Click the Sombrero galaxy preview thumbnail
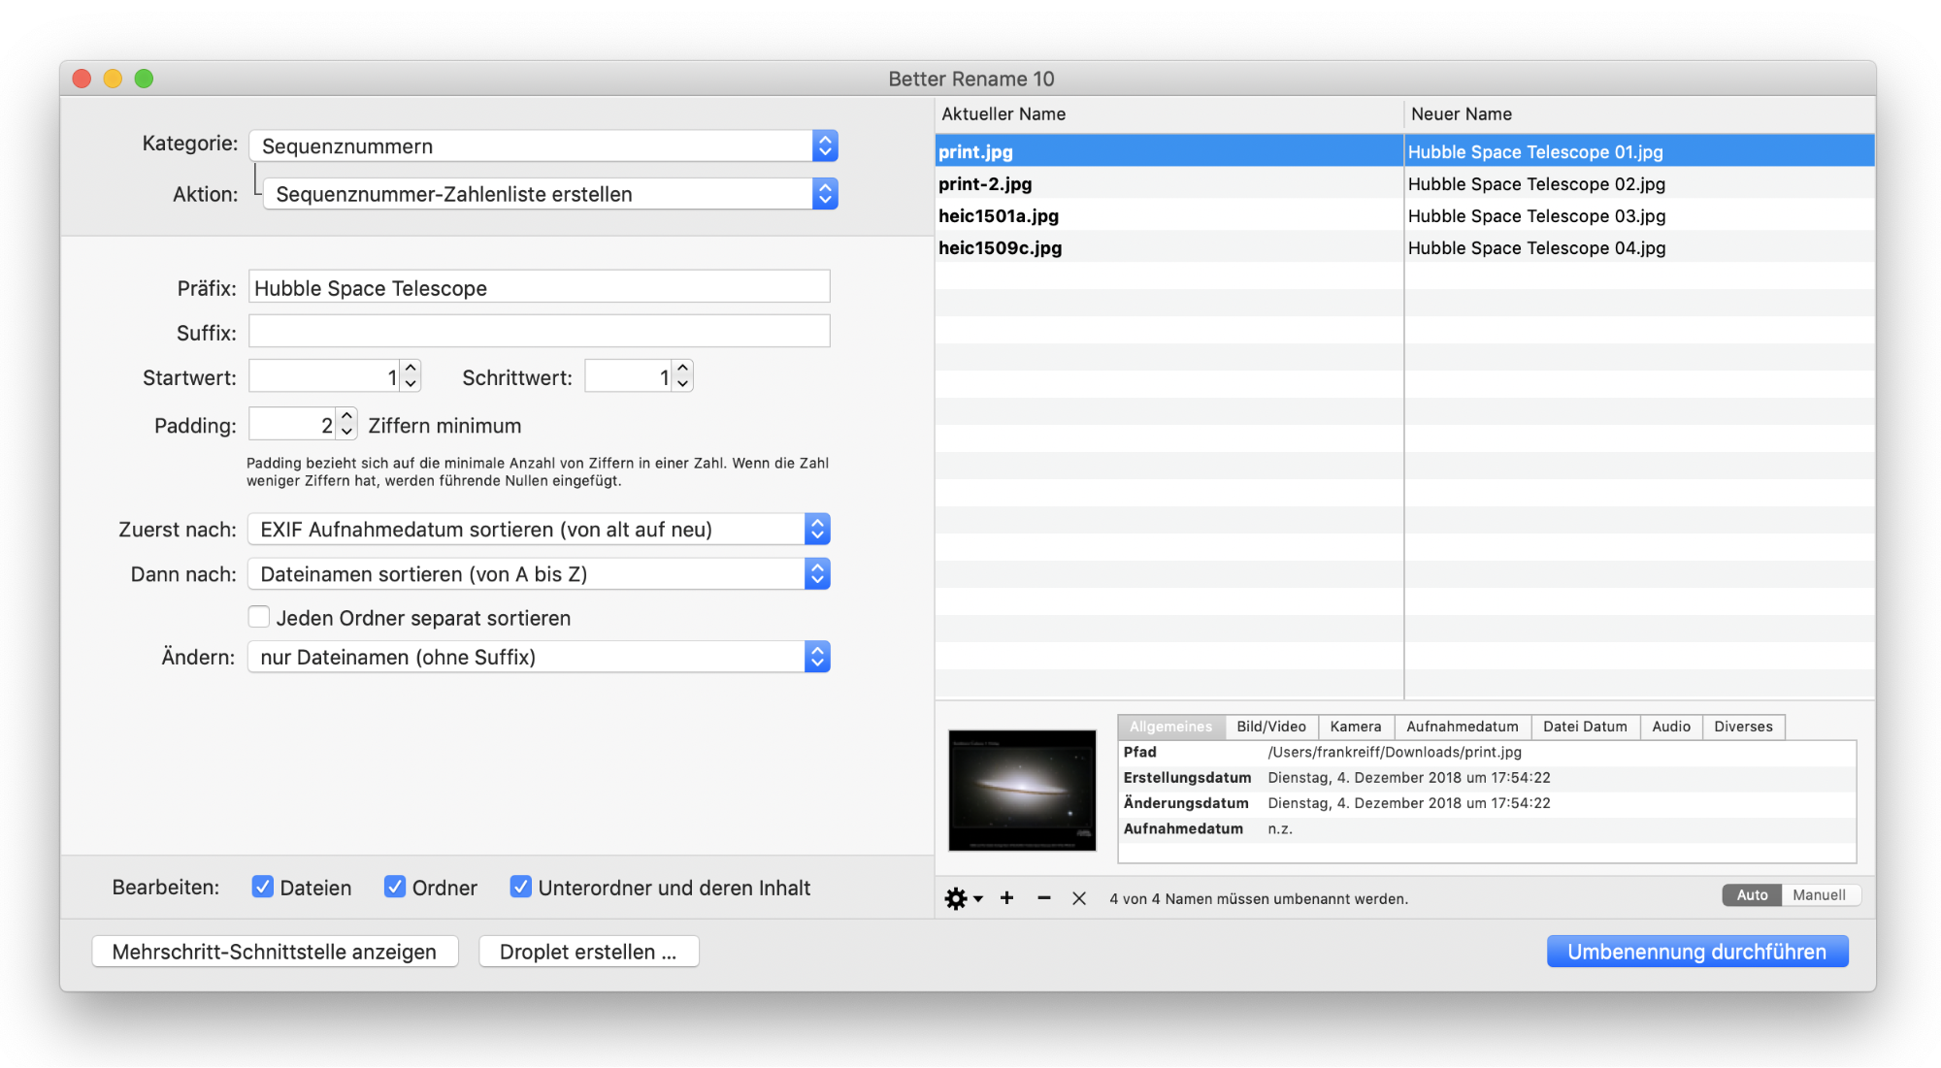Image resolution: width=1941 pixels, height=1068 pixels. click(1022, 790)
